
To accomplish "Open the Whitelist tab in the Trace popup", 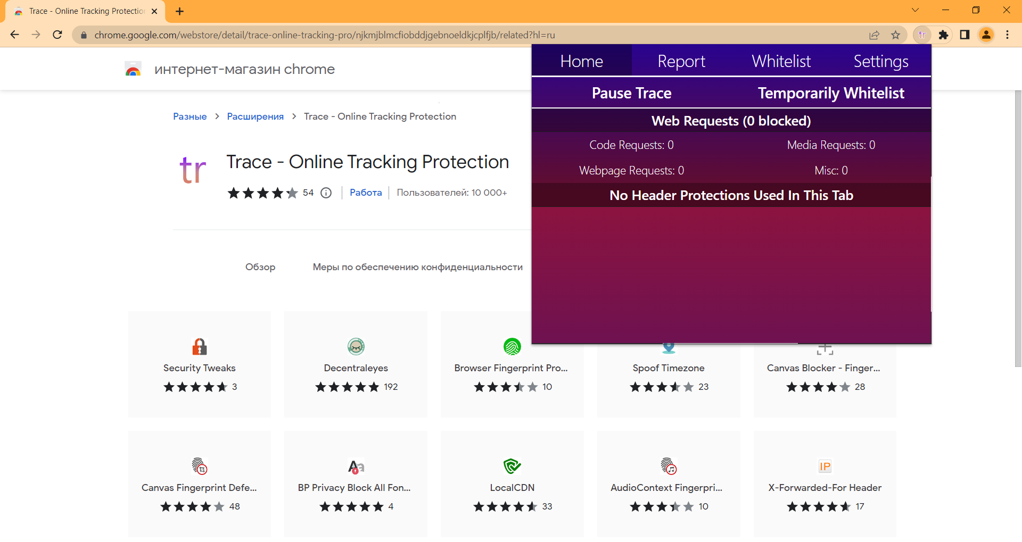I will pos(781,61).
